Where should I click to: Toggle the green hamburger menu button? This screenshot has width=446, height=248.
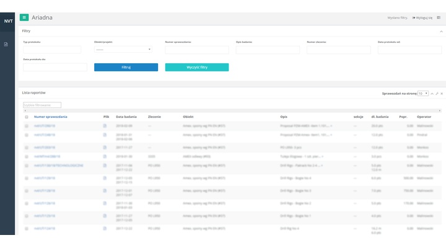pyautogui.click(x=24, y=17)
